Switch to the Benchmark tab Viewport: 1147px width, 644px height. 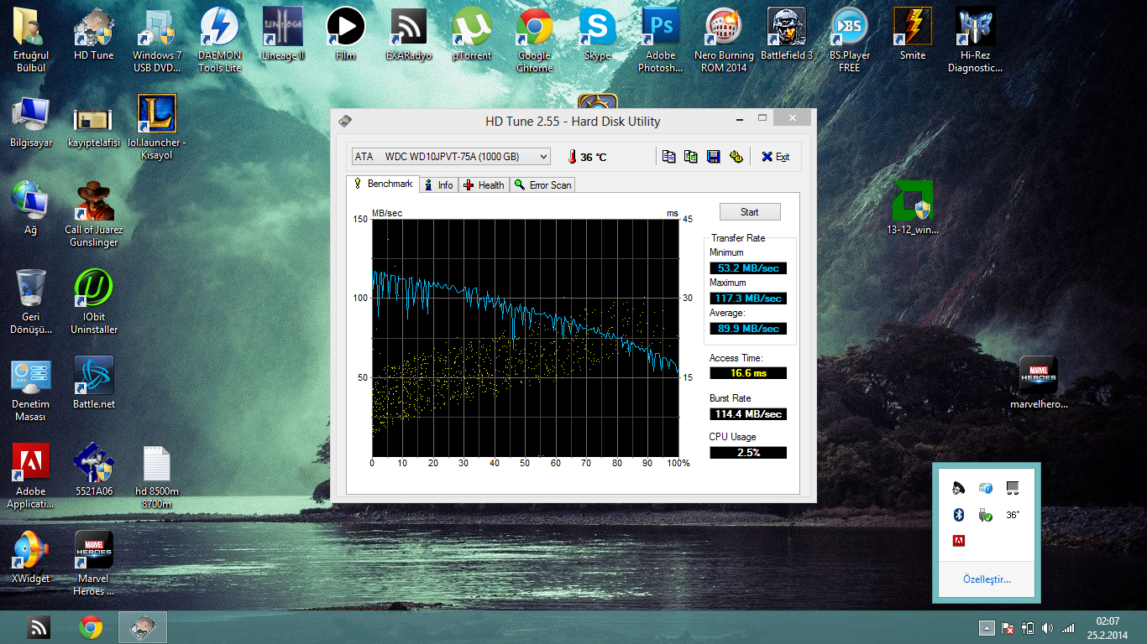point(383,184)
